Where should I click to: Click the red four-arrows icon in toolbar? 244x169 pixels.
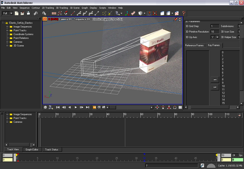[x=155, y=13]
